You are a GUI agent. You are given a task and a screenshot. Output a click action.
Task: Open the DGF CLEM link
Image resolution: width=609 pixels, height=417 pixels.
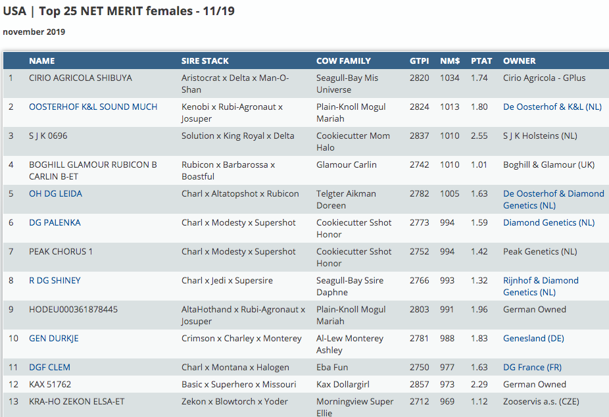[x=49, y=367]
